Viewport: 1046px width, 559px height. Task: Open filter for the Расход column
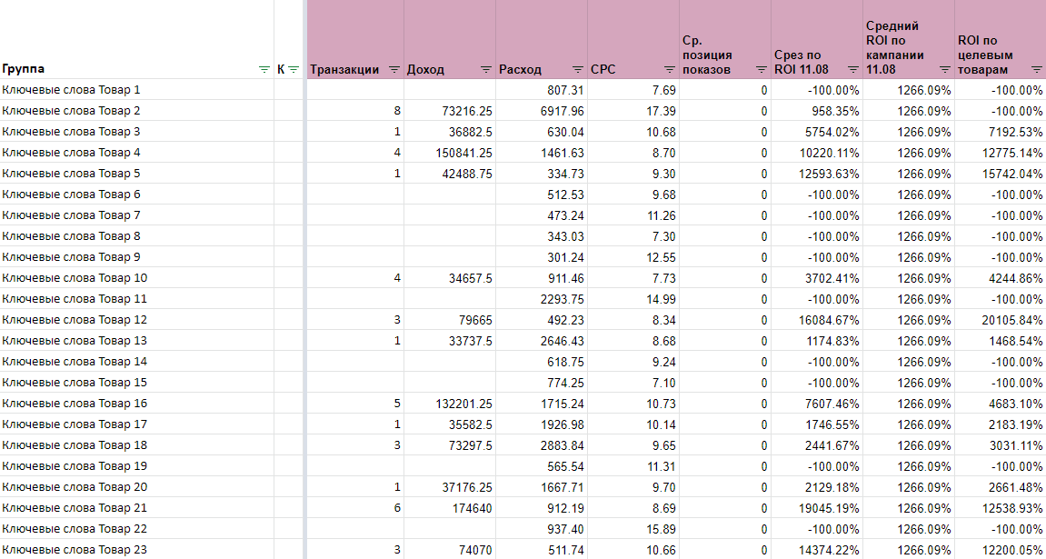pyautogui.click(x=578, y=69)
